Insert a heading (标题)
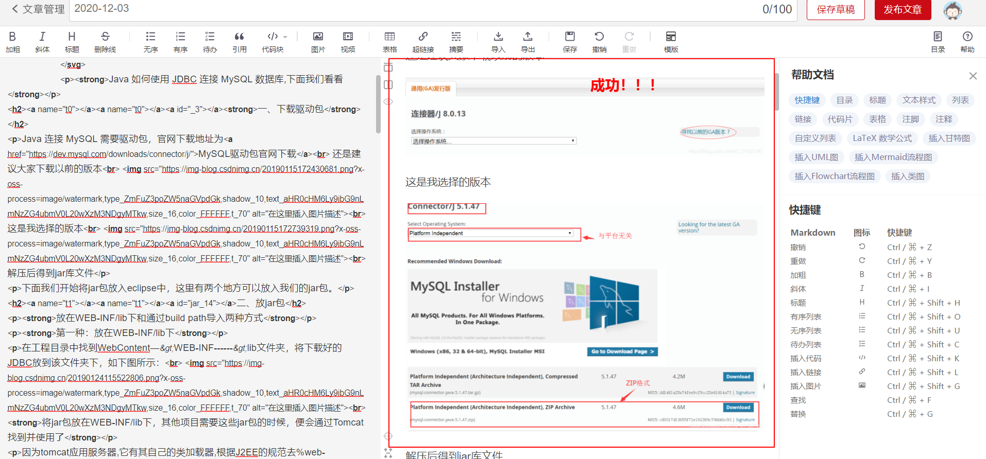This screenshot has height=459, width=986. click(72, 42)
